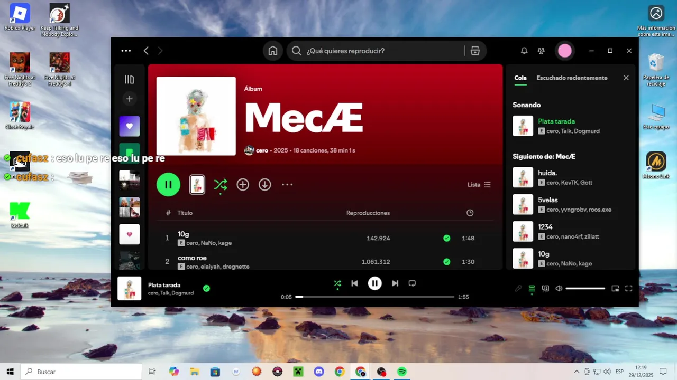Close the queue side panel

(626, 78)
